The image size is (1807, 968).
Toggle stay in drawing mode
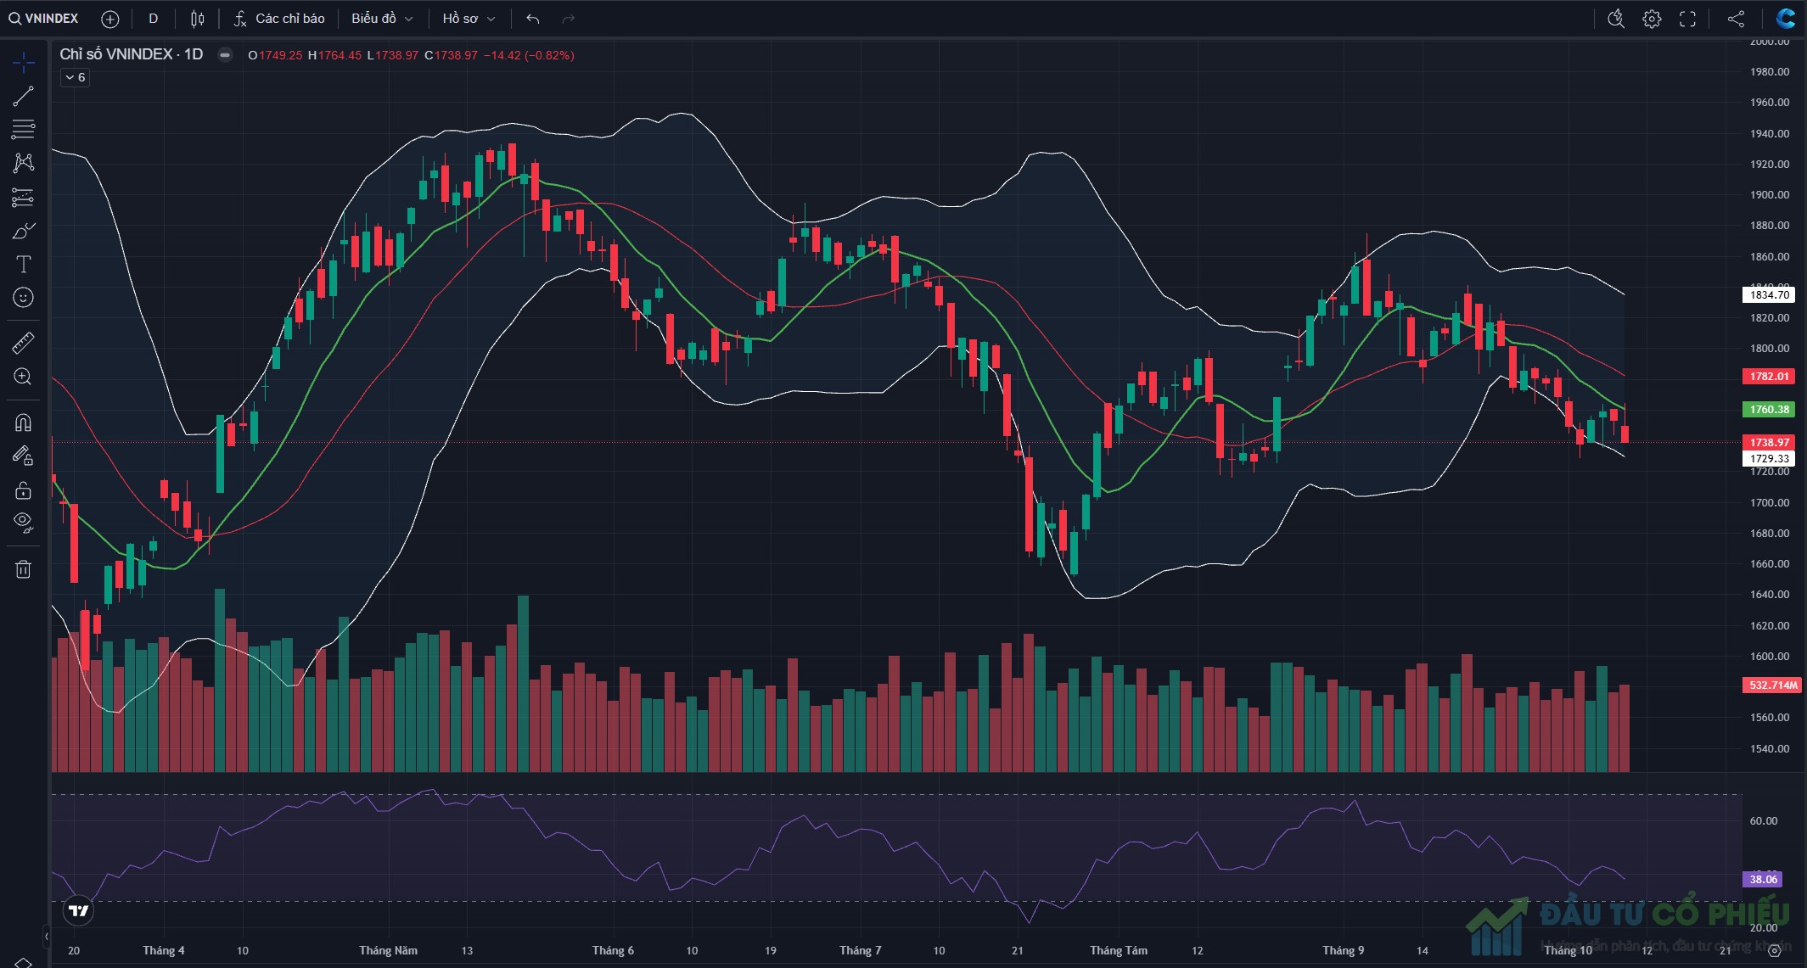pyautogui.click(x=24, y=456)
